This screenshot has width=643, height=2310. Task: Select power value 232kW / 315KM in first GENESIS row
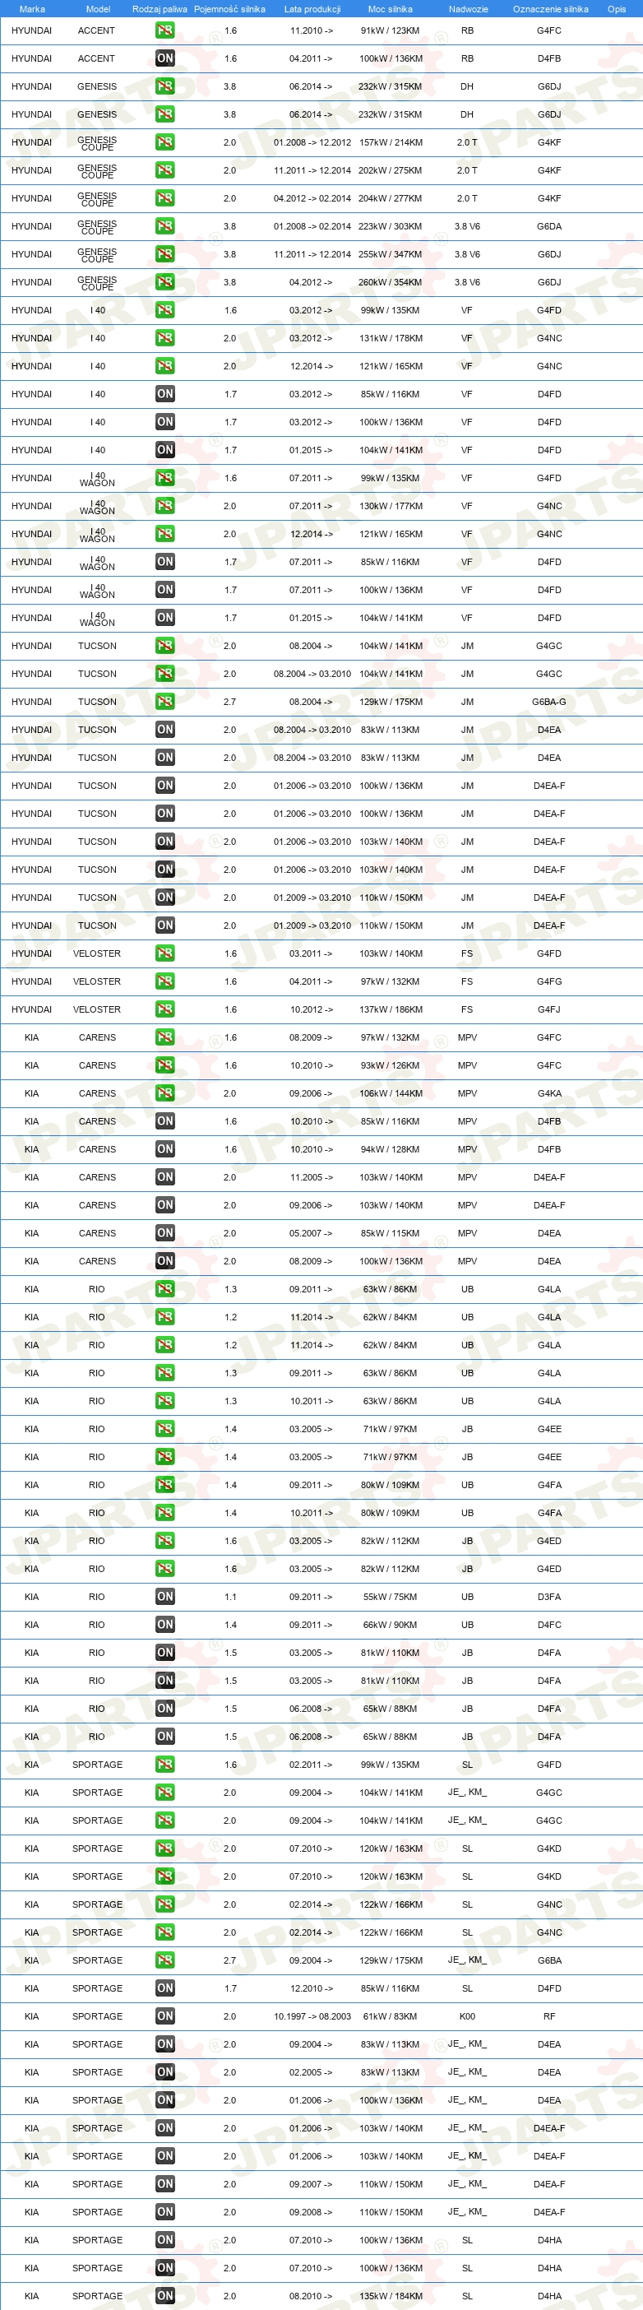[x=390, y=87]
